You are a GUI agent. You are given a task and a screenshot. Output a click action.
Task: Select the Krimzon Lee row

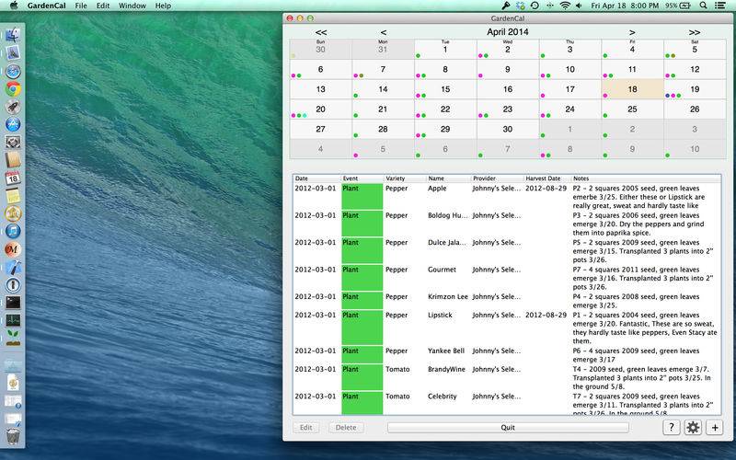click(x=507, y=301)
